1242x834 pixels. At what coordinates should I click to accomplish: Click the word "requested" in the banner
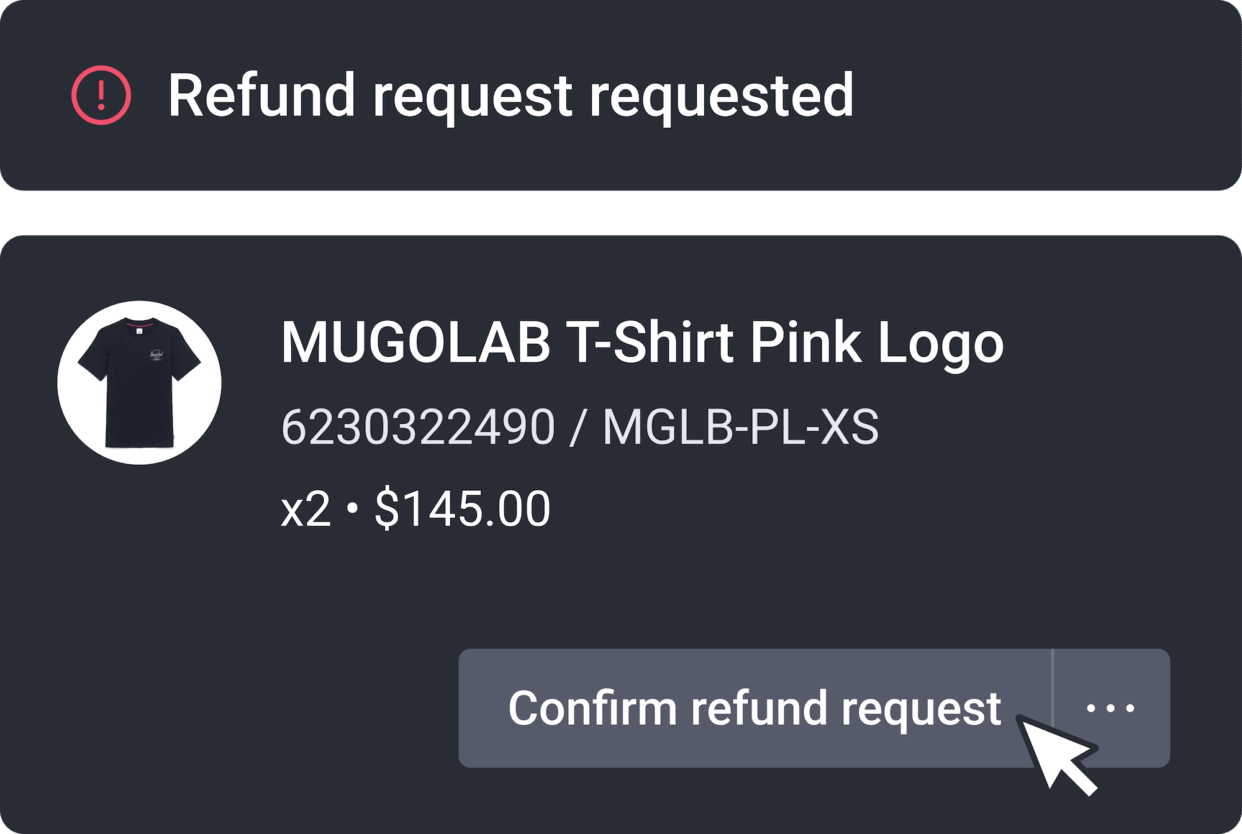(x=721, y=96)
